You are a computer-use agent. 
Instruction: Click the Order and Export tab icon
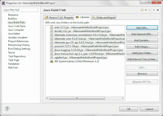pyautogui.click(x=94, y=18)
